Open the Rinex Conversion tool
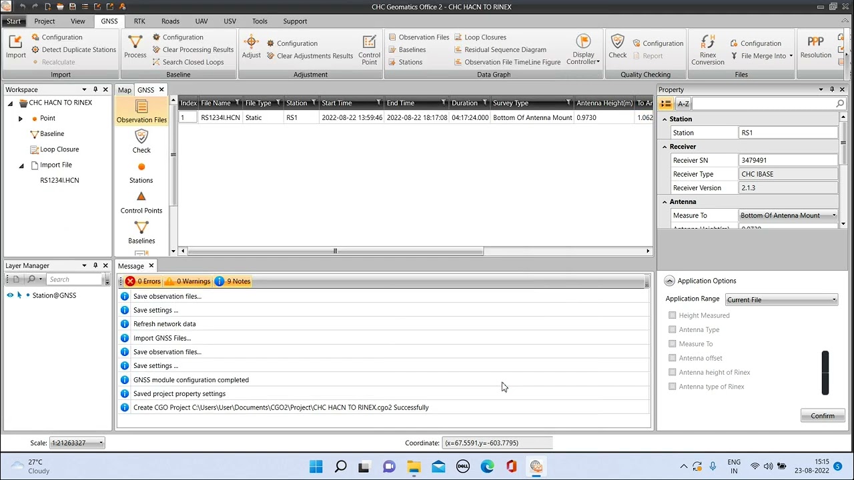854x480 pixels. pos(708,50)
